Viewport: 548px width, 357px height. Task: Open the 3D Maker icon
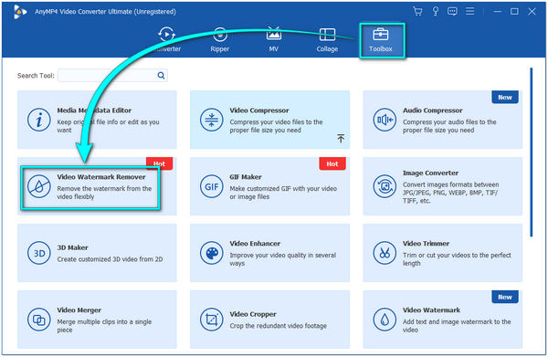pyautogui.click(x=38, y=253)
